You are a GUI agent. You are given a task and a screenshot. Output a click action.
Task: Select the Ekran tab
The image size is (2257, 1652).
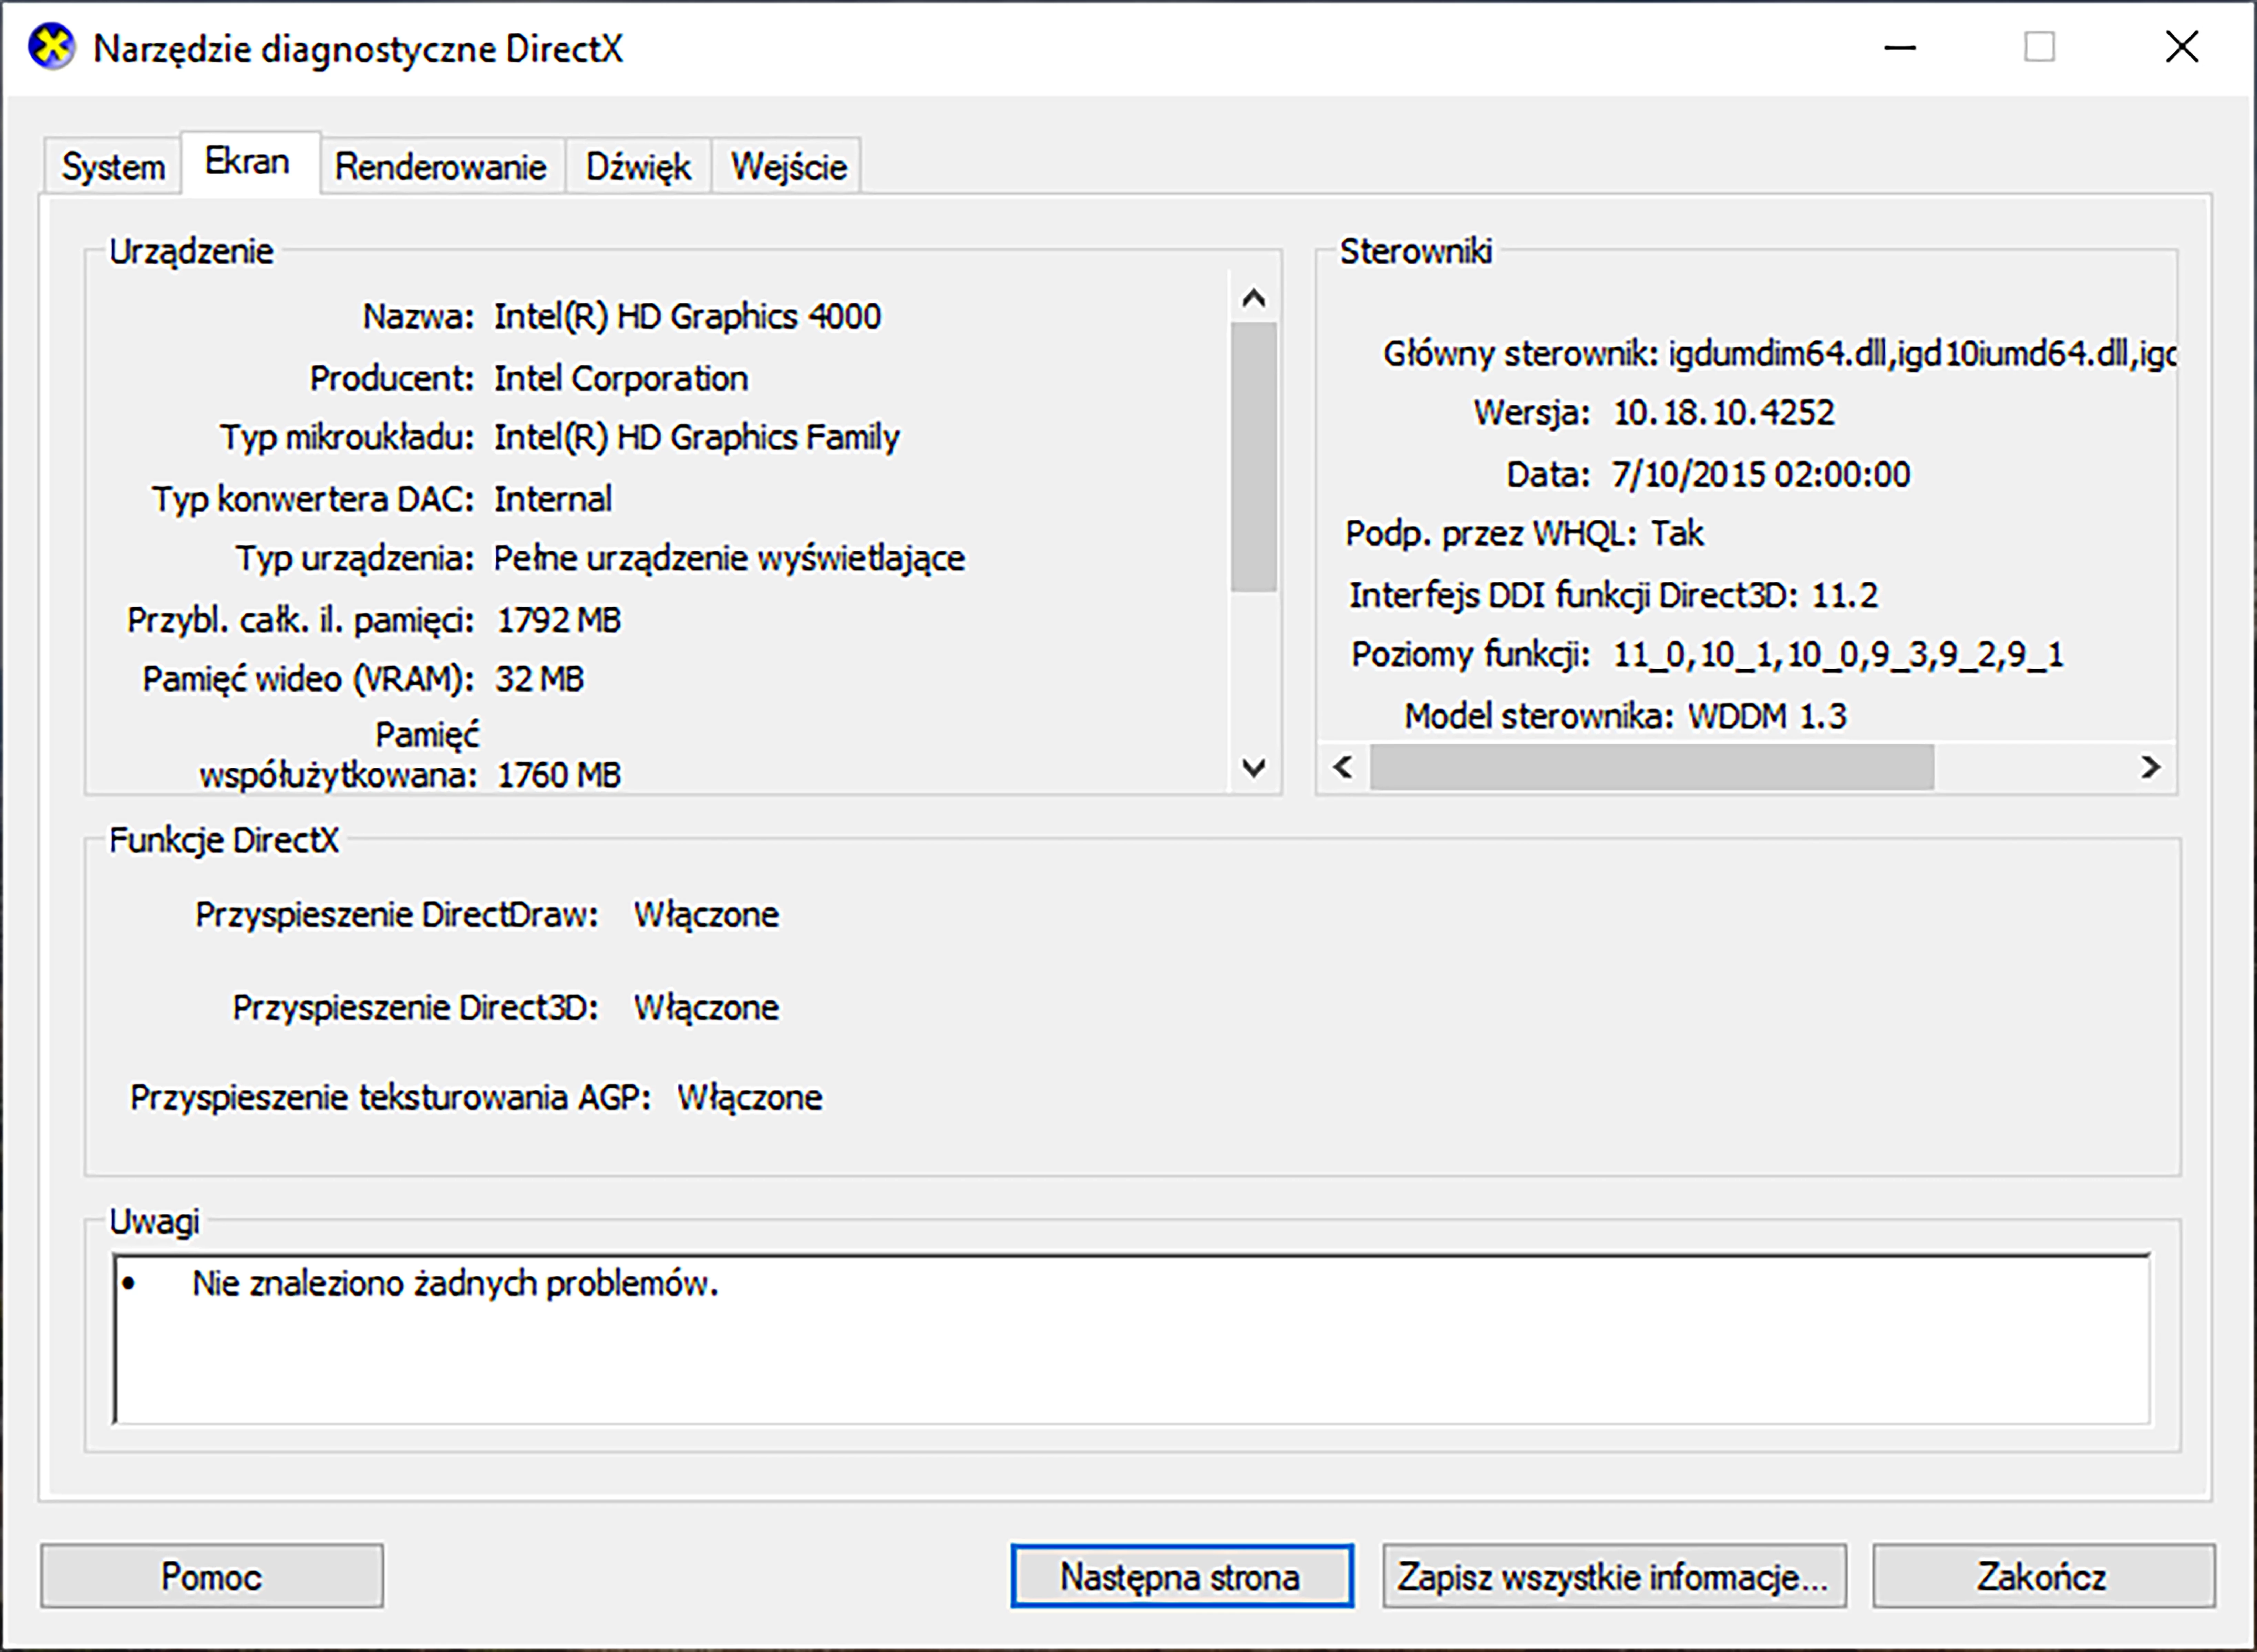247,162
